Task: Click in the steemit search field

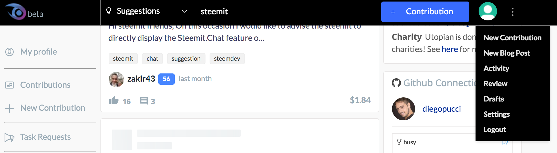Action: [x=286, y=11]
